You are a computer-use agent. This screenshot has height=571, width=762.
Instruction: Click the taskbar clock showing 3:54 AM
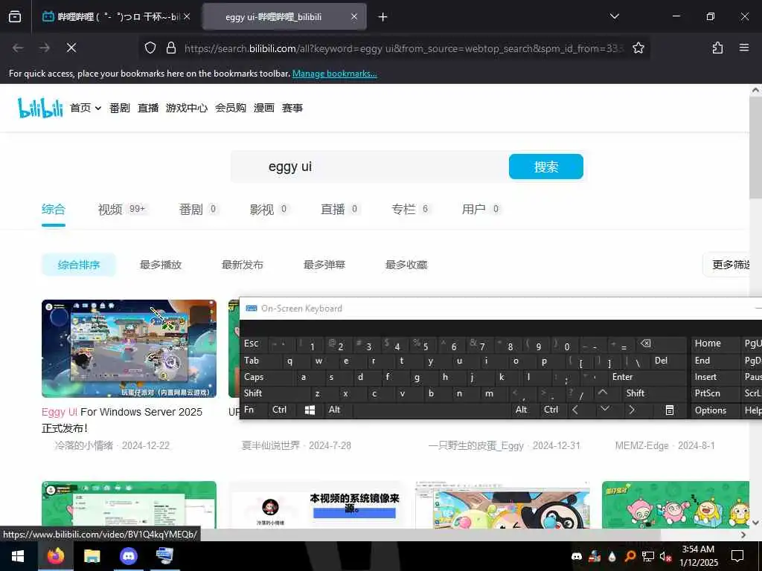[698, 556]
